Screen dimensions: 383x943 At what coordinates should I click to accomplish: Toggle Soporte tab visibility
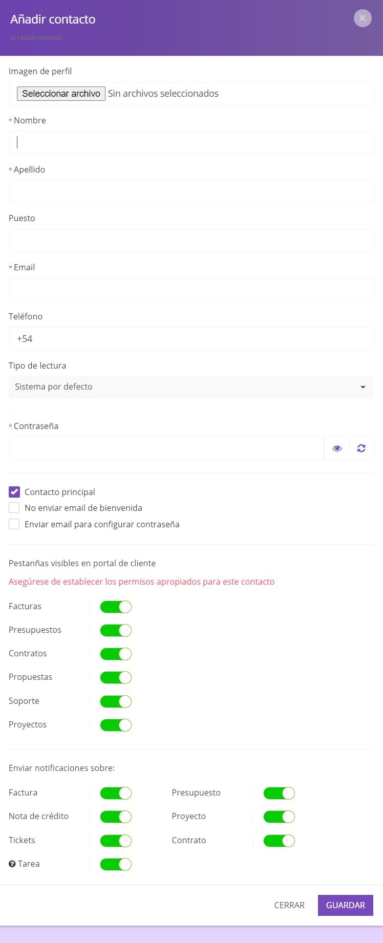[116, 701]
